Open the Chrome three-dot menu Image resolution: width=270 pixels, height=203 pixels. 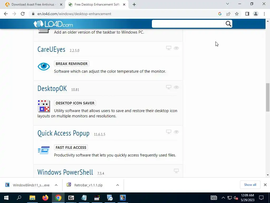coord(264,14)
